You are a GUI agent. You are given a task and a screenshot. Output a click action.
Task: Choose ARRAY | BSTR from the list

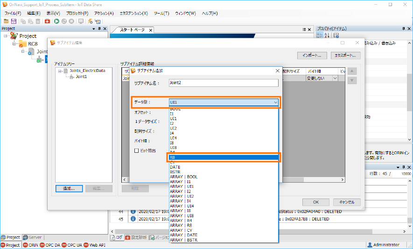(x=183, y=240)
